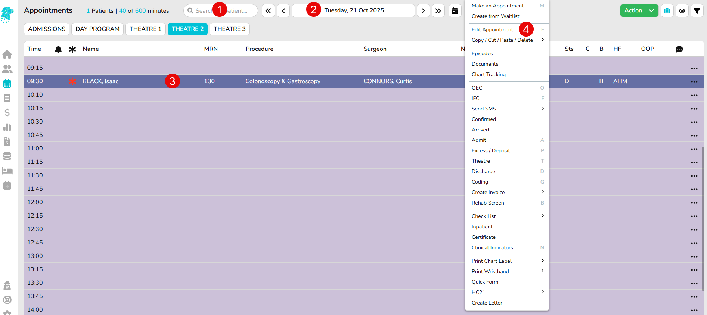Click the dollar sign billing icon
707x315 pixels.
coord(7,113)
